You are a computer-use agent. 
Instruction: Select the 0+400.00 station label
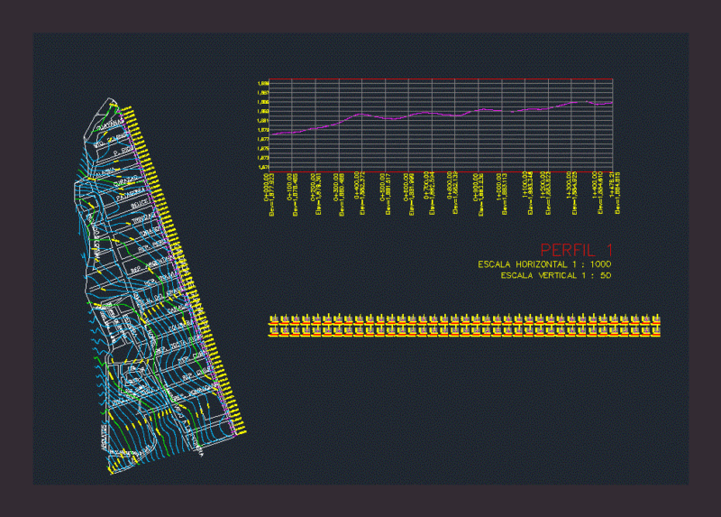point(357,186)
